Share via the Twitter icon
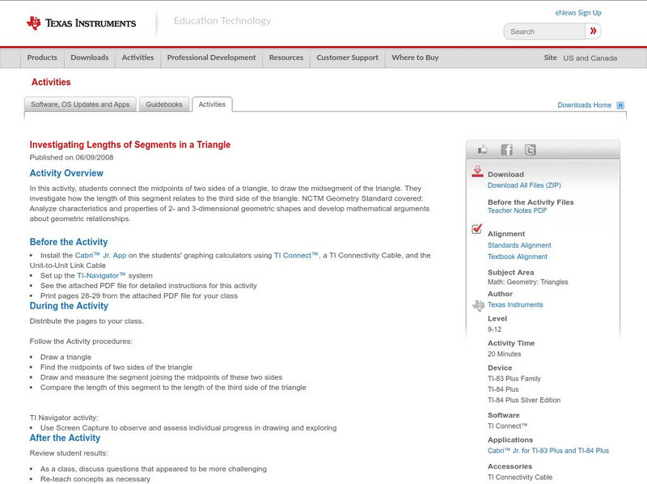 click(x=530, y=150)
